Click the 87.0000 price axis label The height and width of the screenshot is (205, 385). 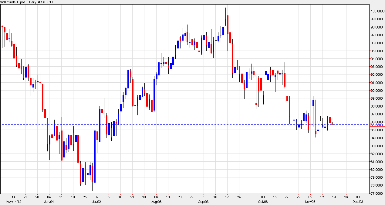(377, 114)
